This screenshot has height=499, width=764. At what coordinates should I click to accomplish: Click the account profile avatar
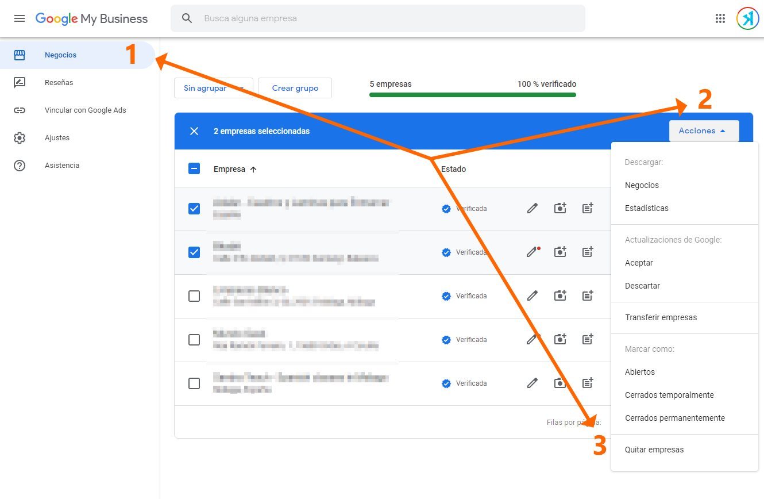click(x=747, y=18)
